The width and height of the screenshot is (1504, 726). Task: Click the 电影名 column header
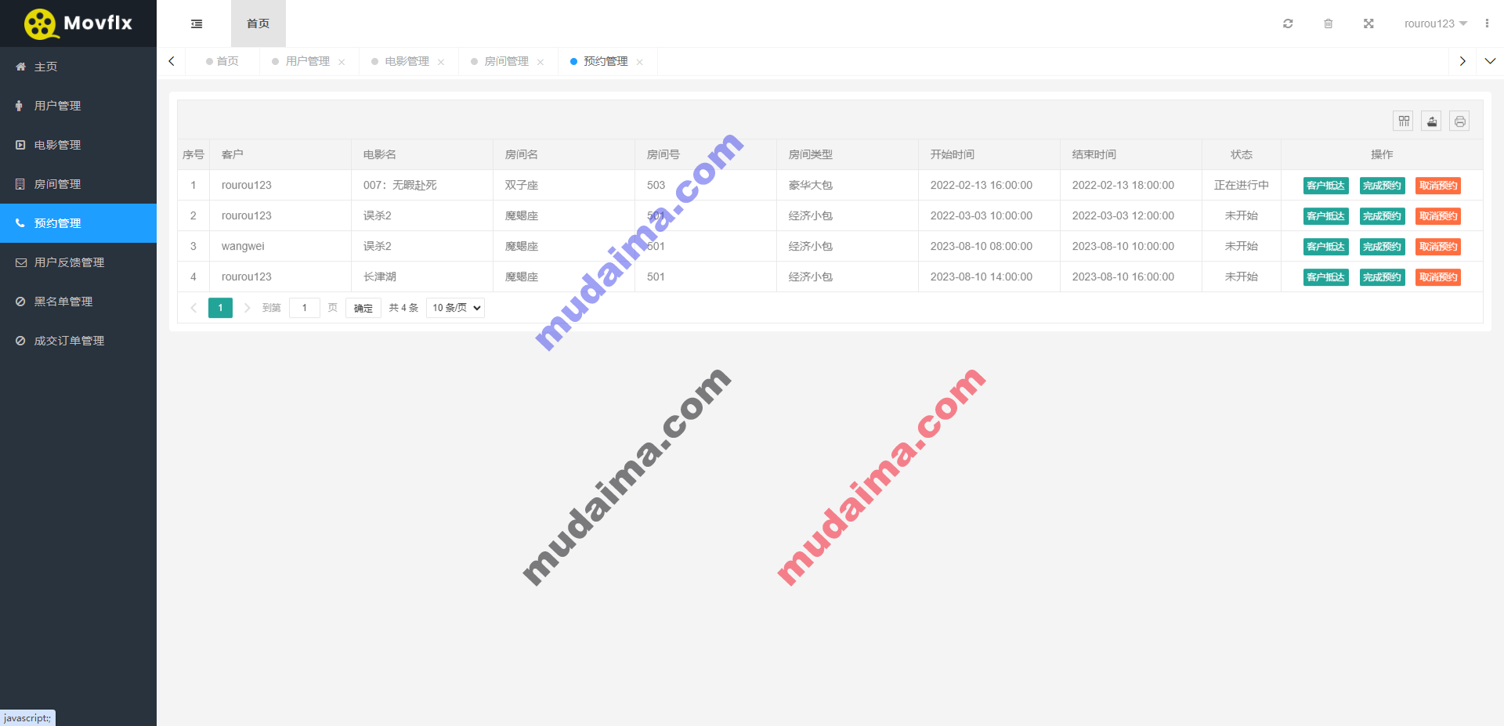422,154
